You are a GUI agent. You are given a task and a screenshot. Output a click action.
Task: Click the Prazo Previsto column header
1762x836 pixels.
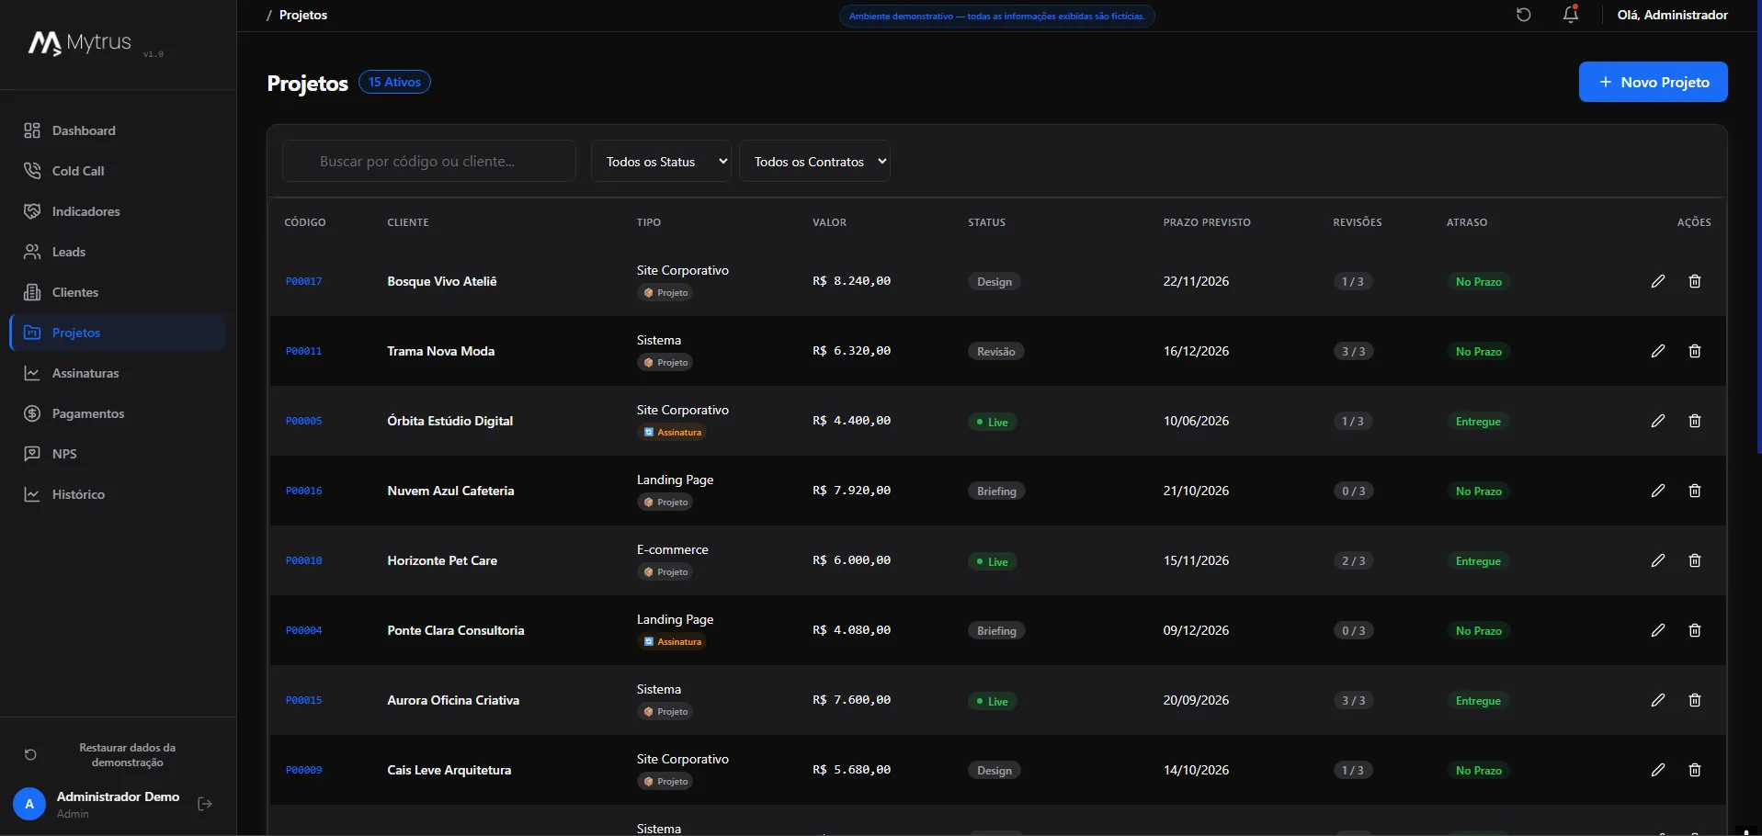pos(1207,222)
